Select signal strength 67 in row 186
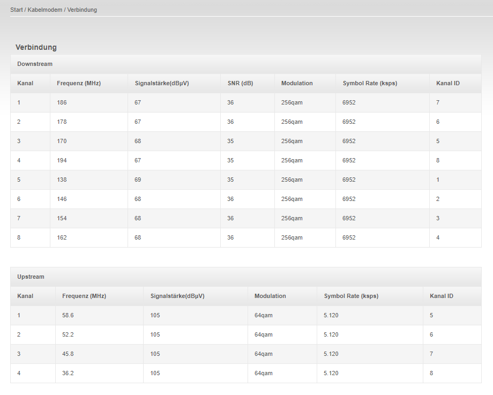Screen dimensions: 493x395 [138, 102]
